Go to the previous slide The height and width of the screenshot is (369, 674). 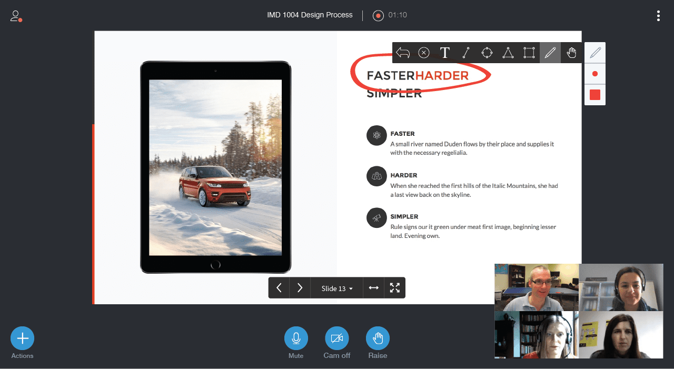point(279,288)
